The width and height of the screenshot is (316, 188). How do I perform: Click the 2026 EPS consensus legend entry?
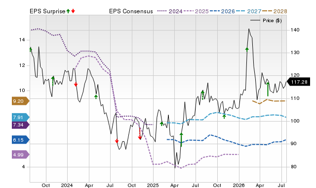point(222,11)
